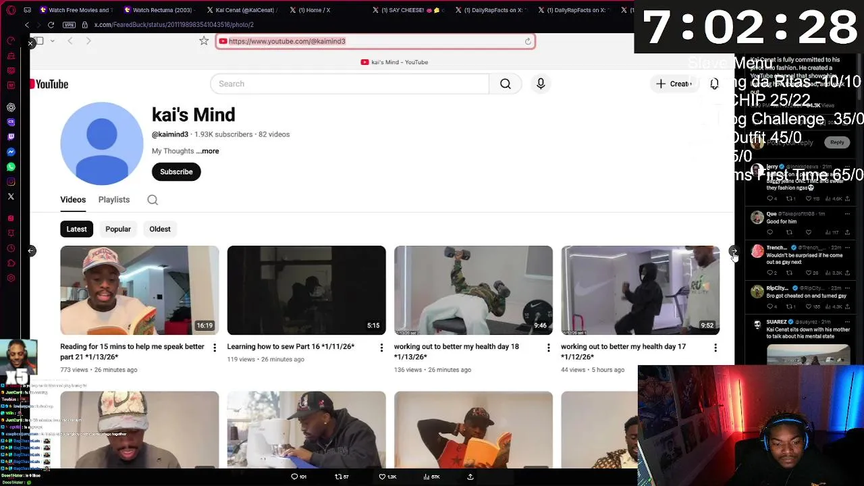Toggle the VPN badge in address bar

[69, 25]
